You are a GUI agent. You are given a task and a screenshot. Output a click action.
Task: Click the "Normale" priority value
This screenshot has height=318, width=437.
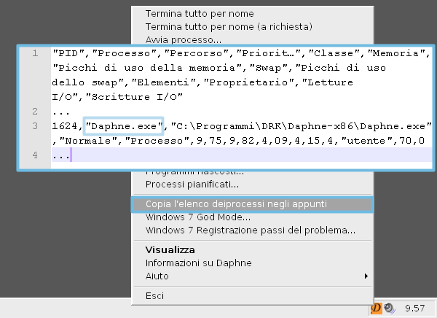click(88, 141)
